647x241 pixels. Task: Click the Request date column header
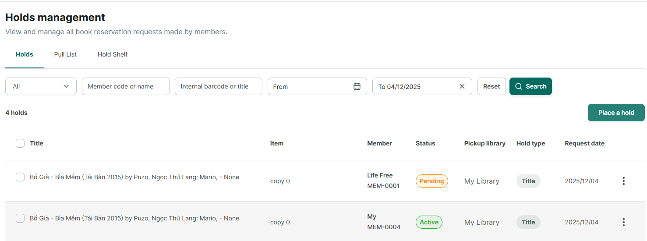tap(584, 143)
